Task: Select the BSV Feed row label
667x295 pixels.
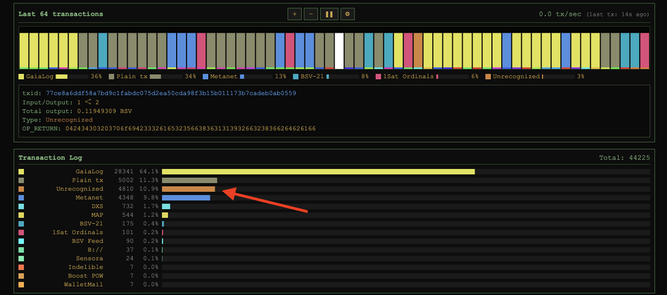Action: click(88, 241)
